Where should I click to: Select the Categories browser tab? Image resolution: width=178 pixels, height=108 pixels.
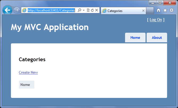point(123,11)
